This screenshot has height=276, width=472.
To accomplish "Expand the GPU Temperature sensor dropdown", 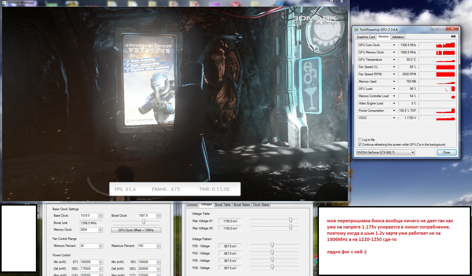I will [394, 60].
